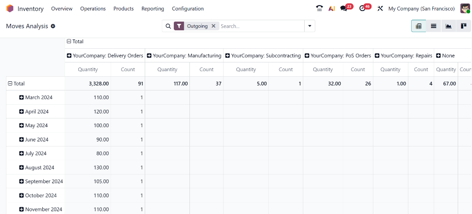This screenshot has height=214, width=472.
Task: Open the Operations menu
Action: pyautogui.click(x=93, y=9)
